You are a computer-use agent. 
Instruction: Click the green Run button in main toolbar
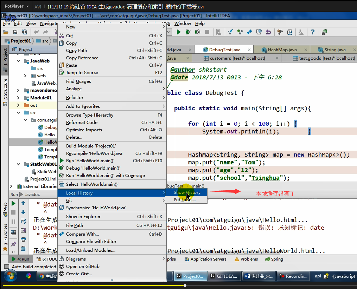coord(179,32)
